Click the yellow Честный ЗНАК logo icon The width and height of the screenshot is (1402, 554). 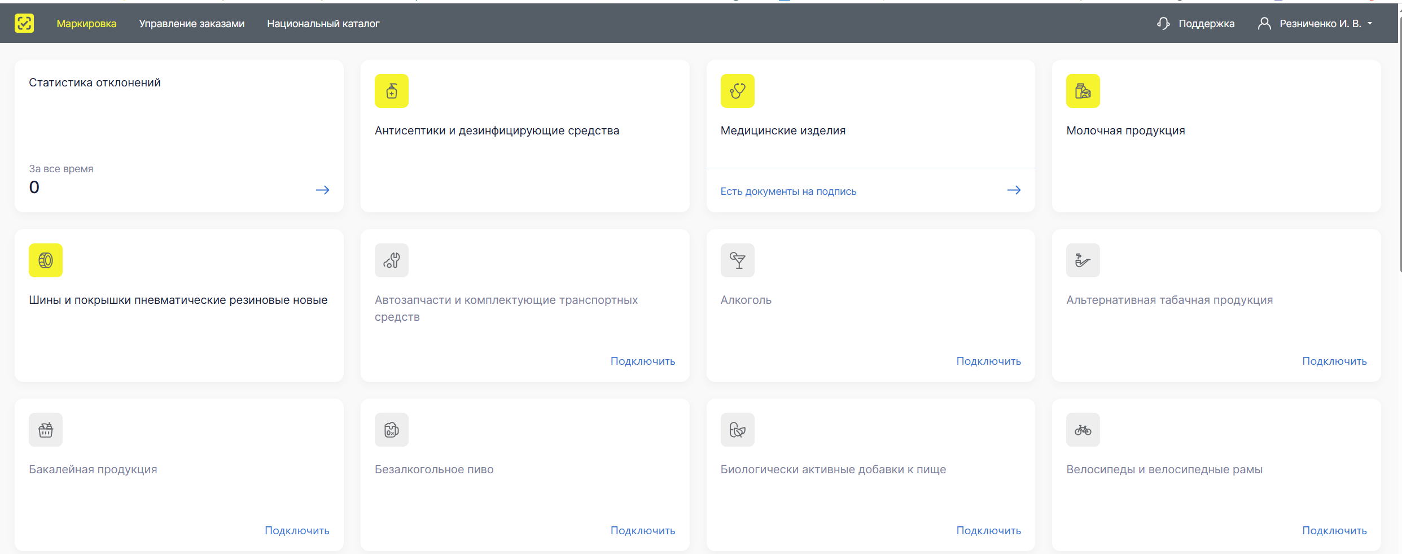(24, 23)
